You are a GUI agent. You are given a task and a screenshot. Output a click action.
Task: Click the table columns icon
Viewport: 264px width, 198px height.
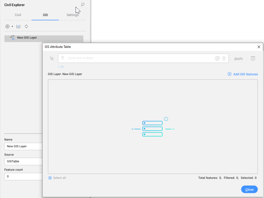(253, 58)
